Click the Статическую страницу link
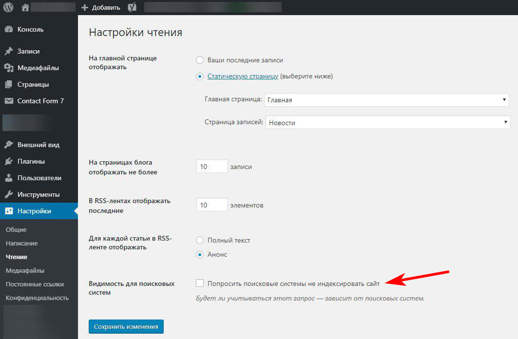This screenshot has width=518, height=339. [x=243, y=76]
